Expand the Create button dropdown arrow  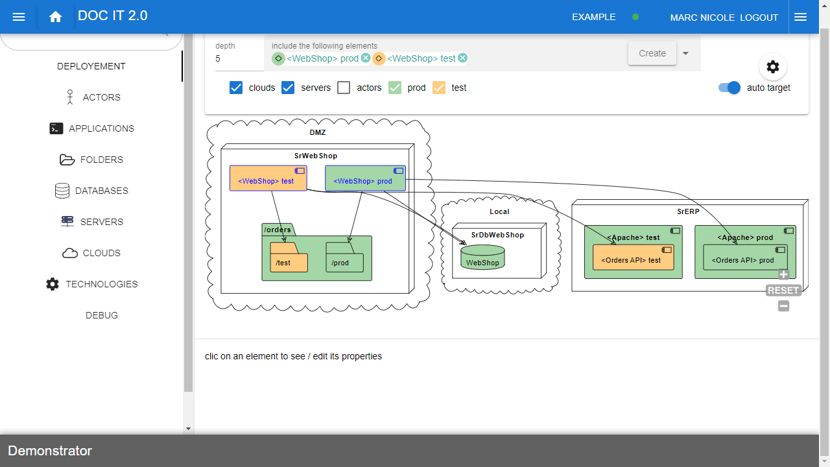click(x=685, y=53)
